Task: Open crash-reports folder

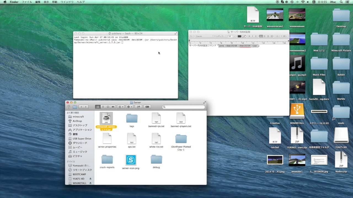Action: click(x=107, y=159)
